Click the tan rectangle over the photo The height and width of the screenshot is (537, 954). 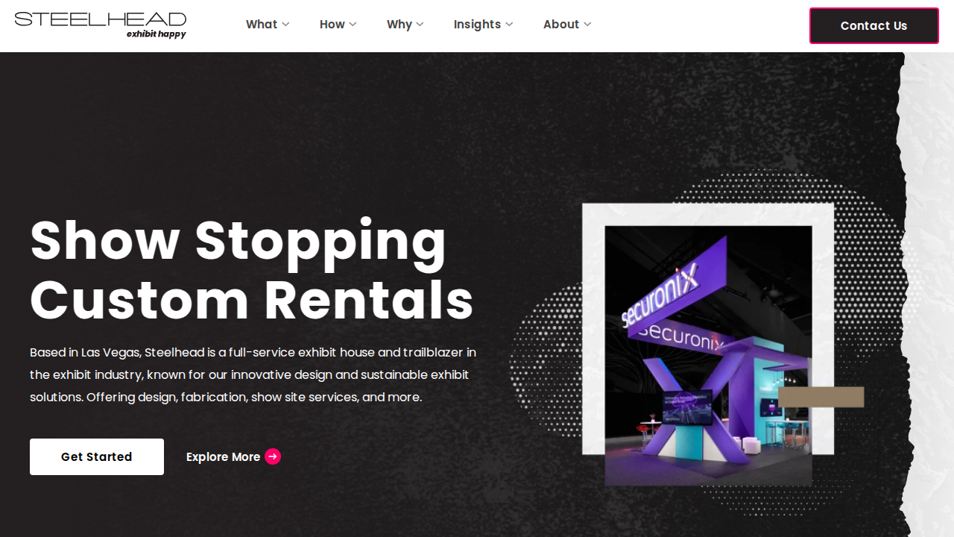[x=821, y=397]
